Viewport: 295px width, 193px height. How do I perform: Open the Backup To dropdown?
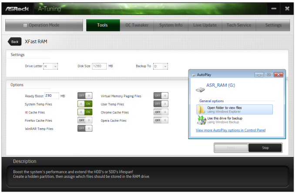(161, 67)
